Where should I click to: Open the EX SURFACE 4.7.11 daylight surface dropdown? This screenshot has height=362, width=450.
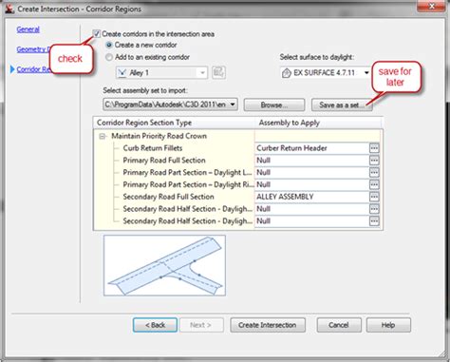pos(326,73)
